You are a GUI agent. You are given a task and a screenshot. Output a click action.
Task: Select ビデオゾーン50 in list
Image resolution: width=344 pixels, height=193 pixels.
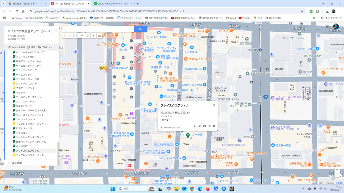point(24,128)
